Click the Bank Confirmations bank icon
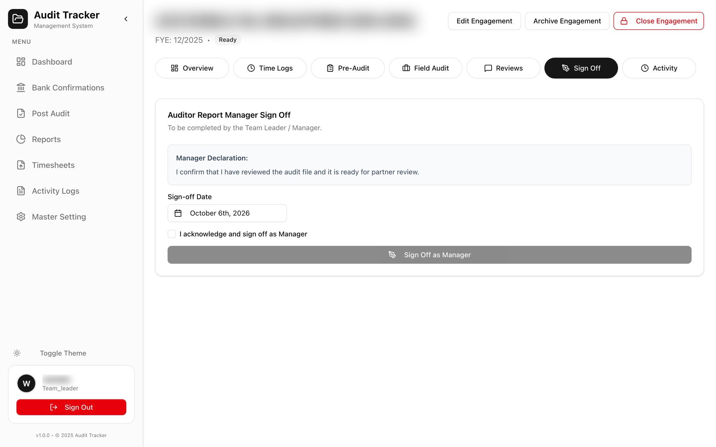 pyautogui.click(x=21, y=88)
